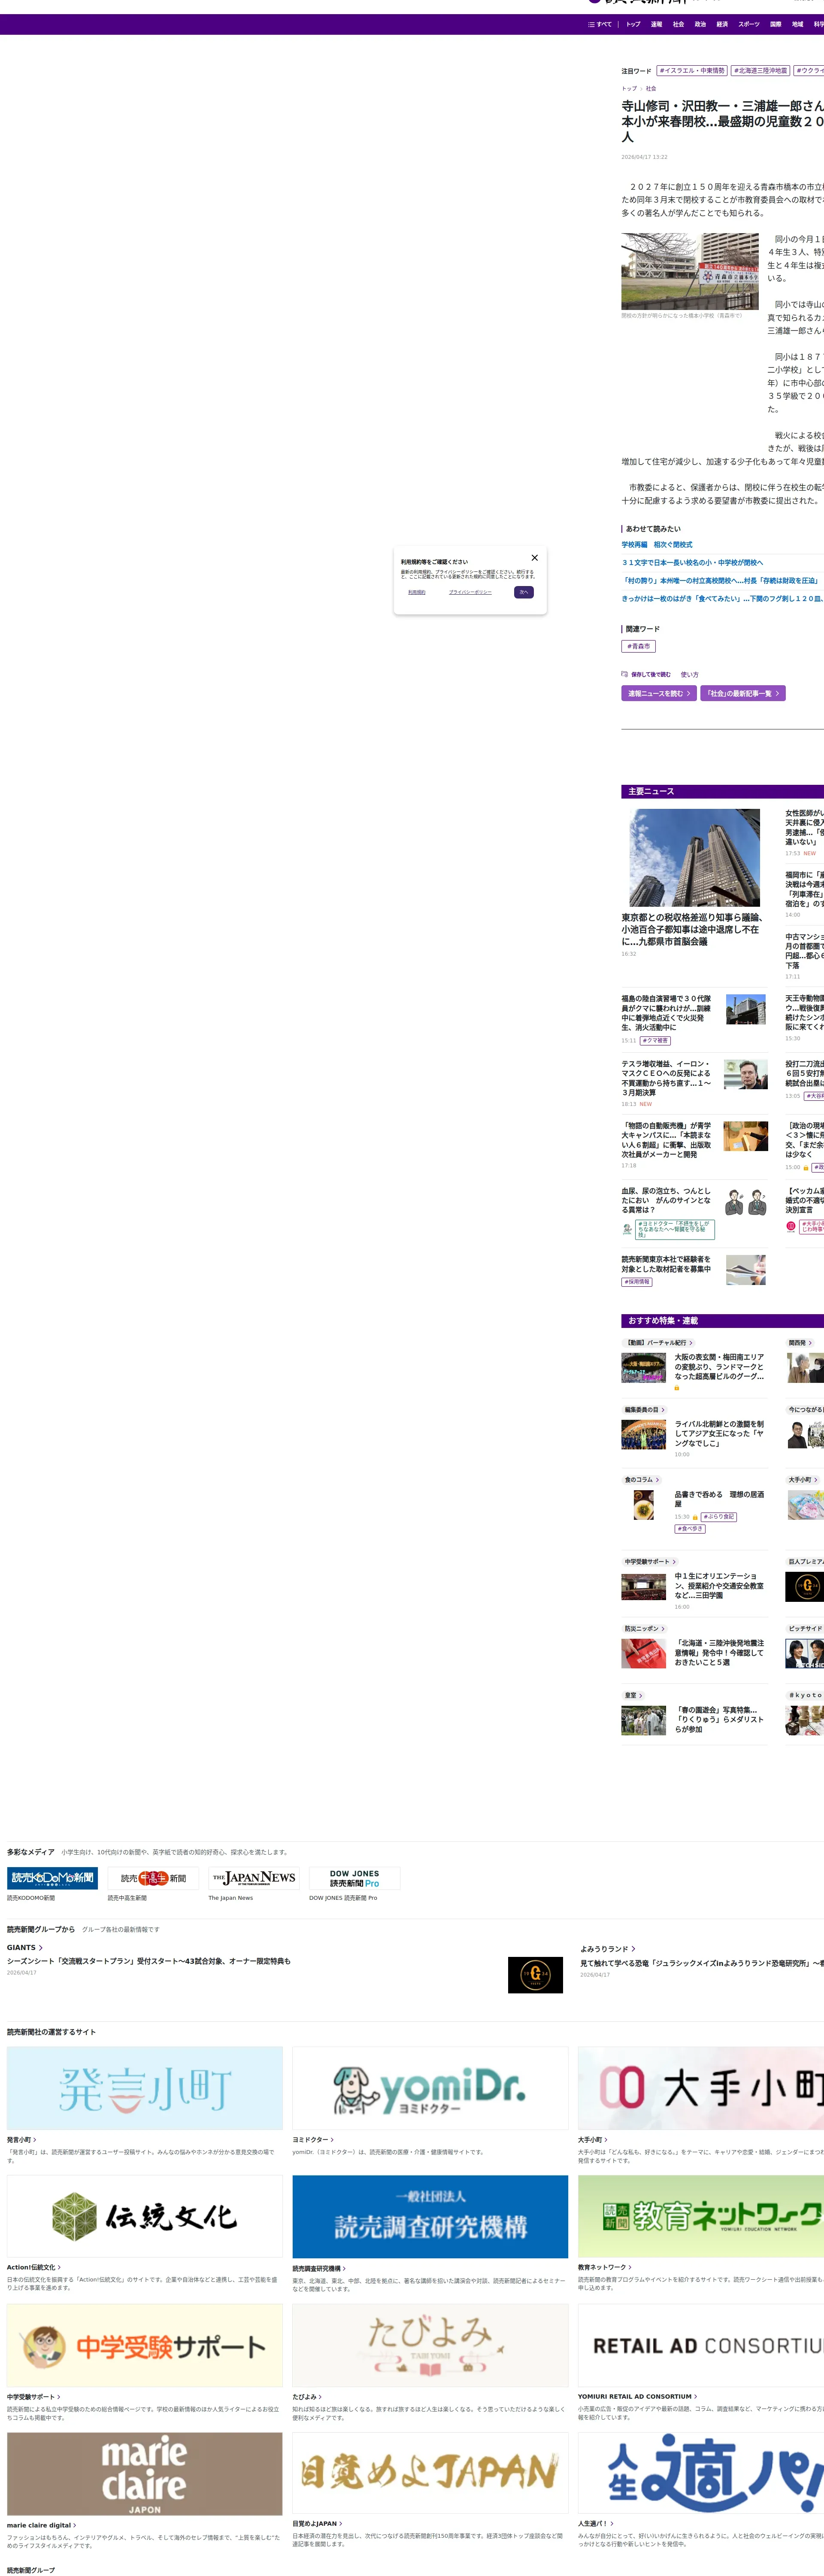Click the 「社会」の最新記事一覧 button
Image resolution: width=824 pixels, height=2576 pixels.
[x=743, y=693]
